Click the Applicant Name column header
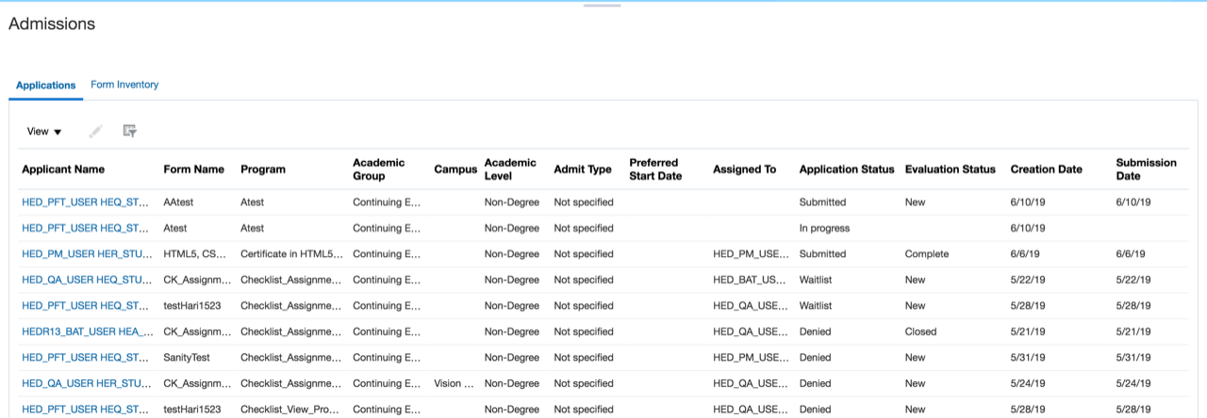 click(x=63, y=169)
